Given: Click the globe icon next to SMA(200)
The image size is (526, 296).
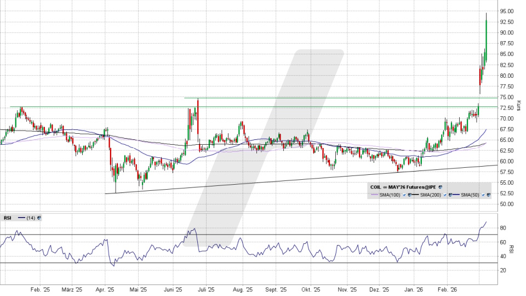Looking at the screenshot, I should tap(450, 195).
